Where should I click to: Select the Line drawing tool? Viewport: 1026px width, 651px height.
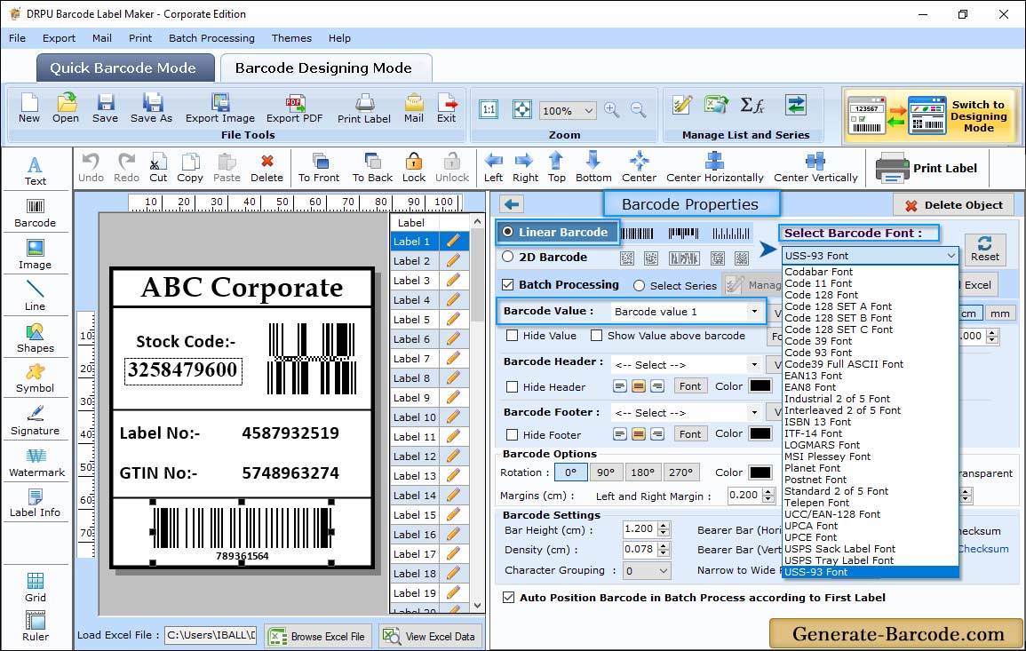coord(36,296)
